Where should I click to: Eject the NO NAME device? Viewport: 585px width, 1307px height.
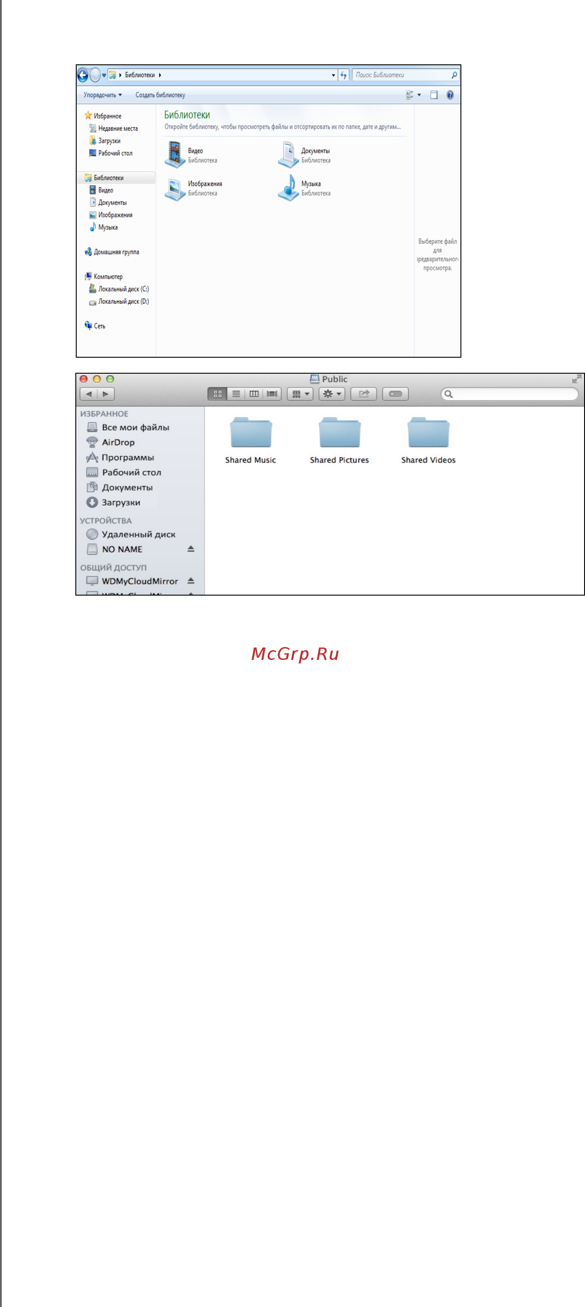pos(191,549)
